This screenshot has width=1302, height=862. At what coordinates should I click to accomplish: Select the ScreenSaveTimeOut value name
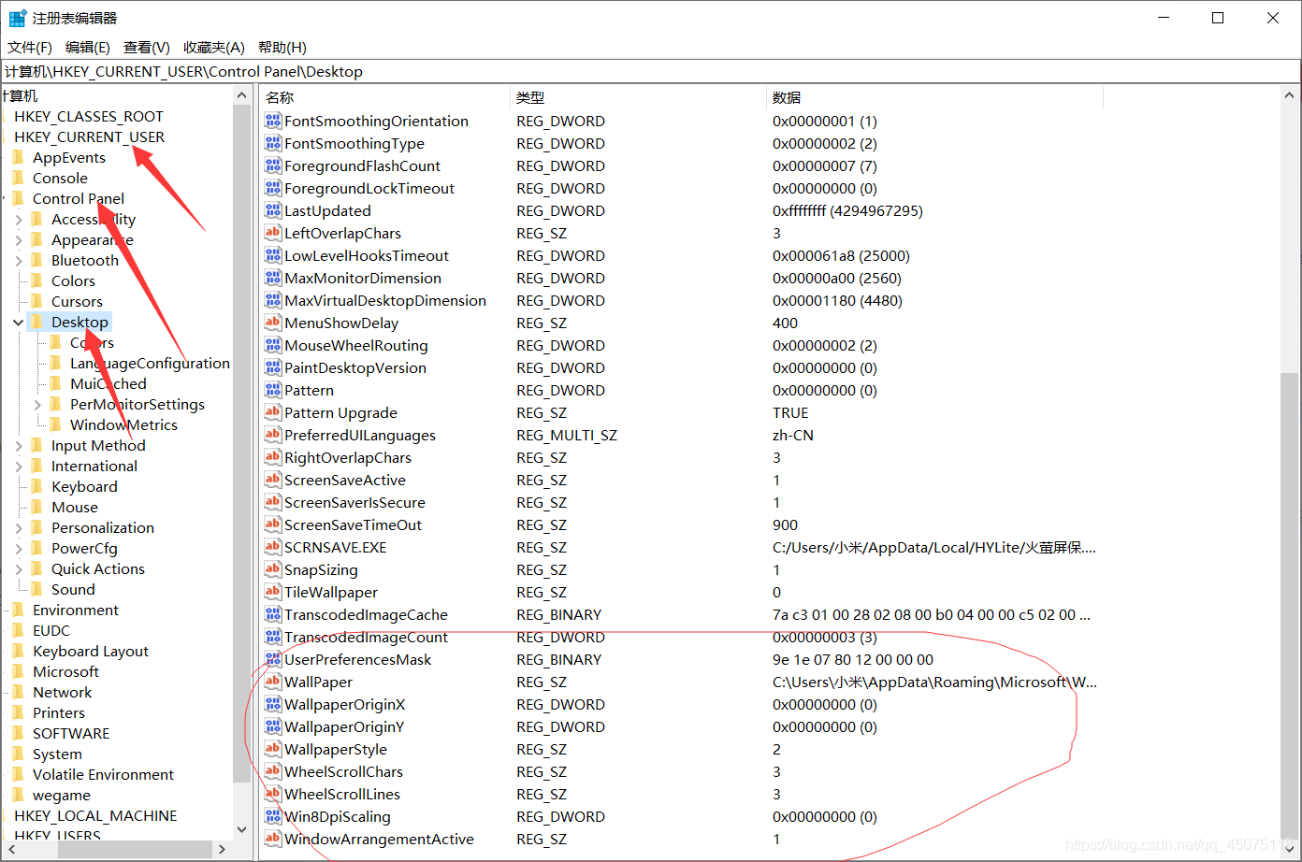tap(353, 524)
